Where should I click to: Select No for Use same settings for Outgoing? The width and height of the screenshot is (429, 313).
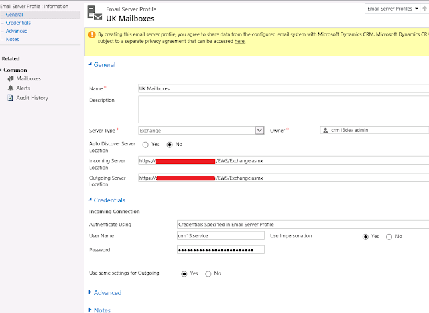[x=208, y=274]
